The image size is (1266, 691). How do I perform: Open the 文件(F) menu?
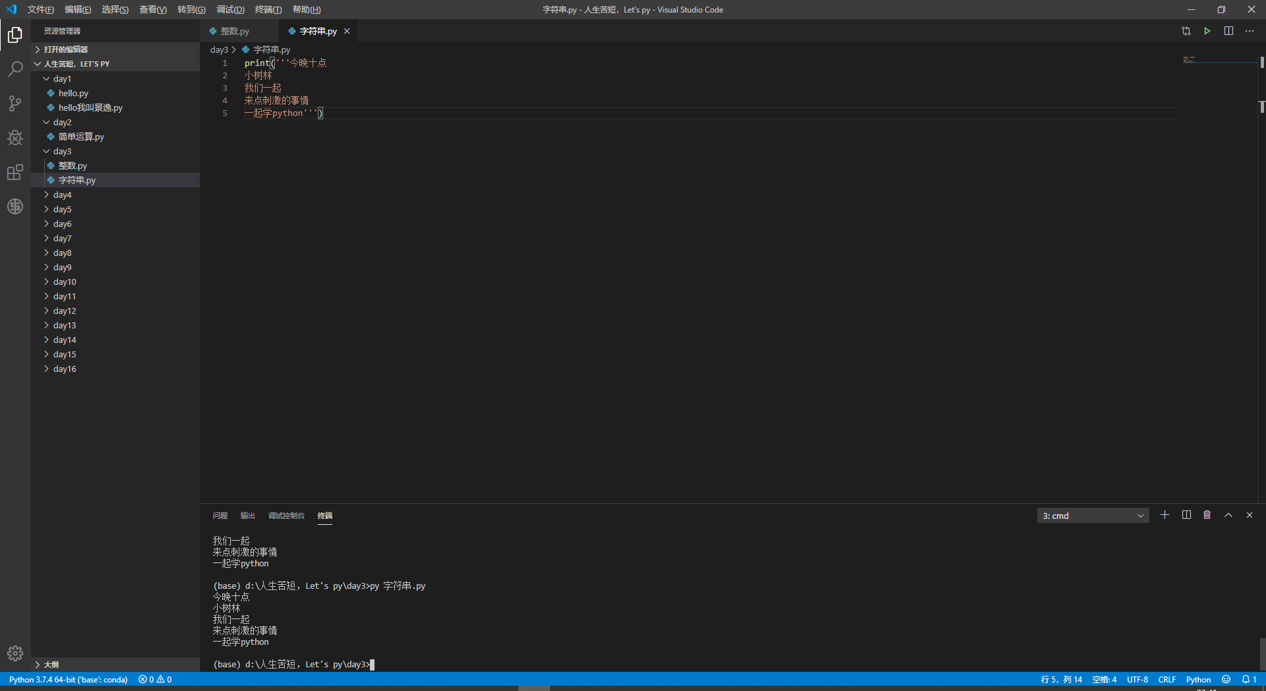[x=41, y=9]
